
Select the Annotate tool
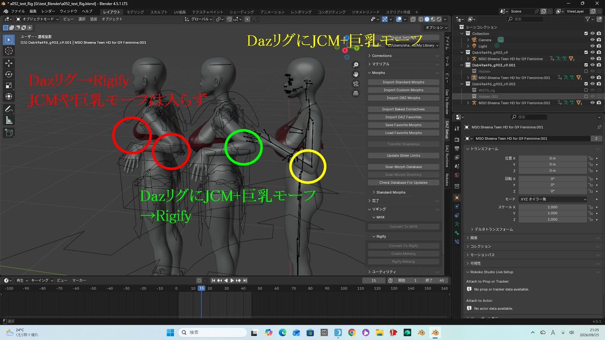[9, 109]
